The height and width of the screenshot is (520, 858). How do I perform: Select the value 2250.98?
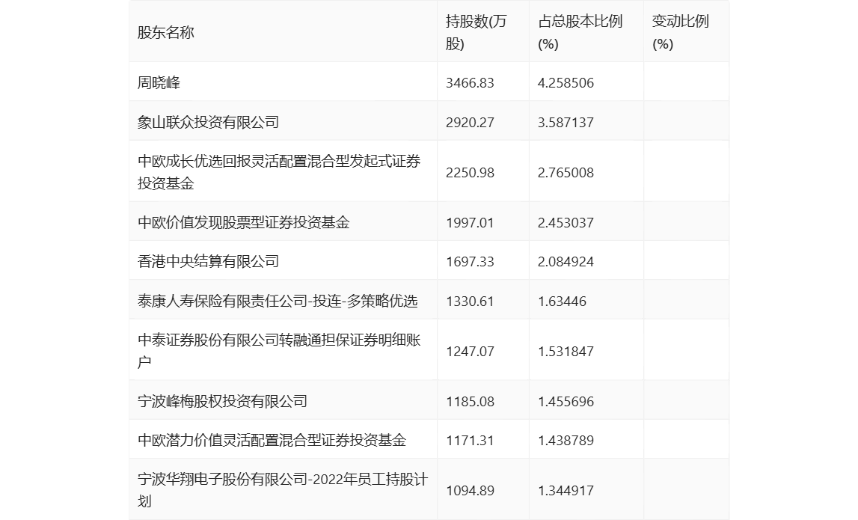(x=470, y=172)
